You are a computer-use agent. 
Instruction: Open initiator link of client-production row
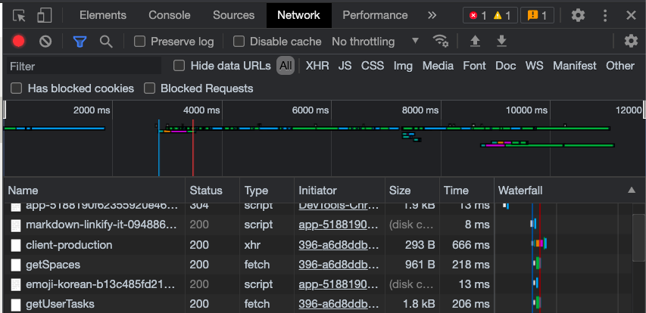click(339, 245)
